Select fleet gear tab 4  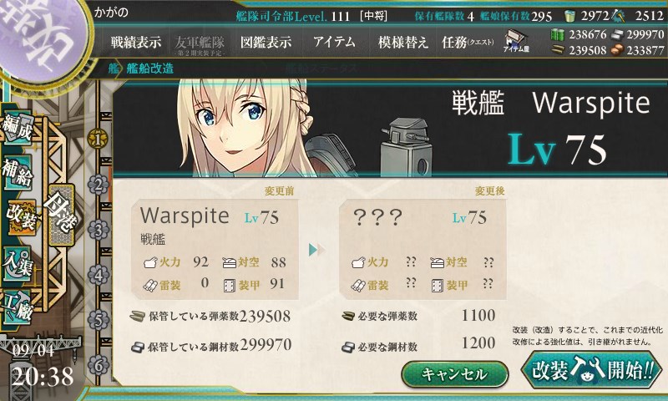point(99,276)
